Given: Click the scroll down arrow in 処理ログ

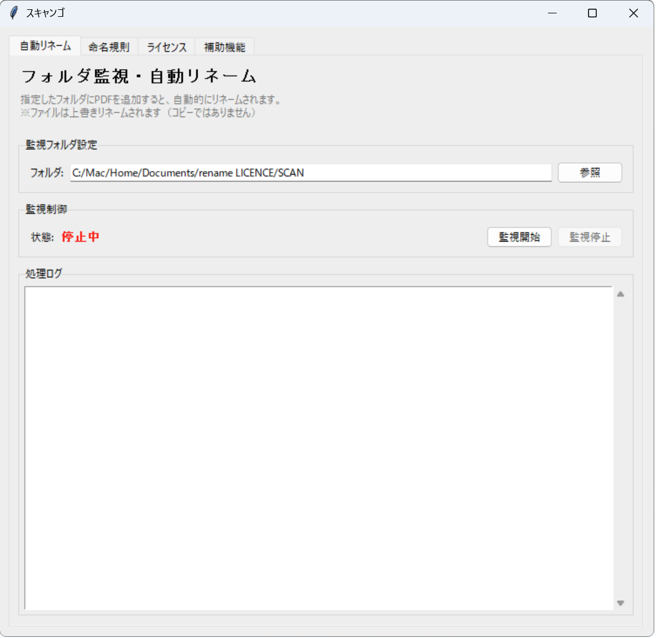Looking at the screenshot, I should tap(620, 603).
